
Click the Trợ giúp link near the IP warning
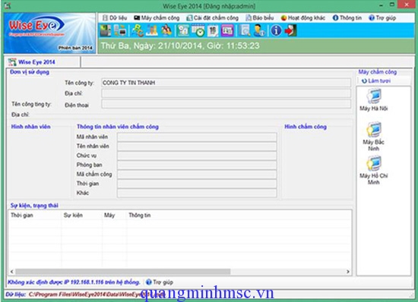(160, 282)
